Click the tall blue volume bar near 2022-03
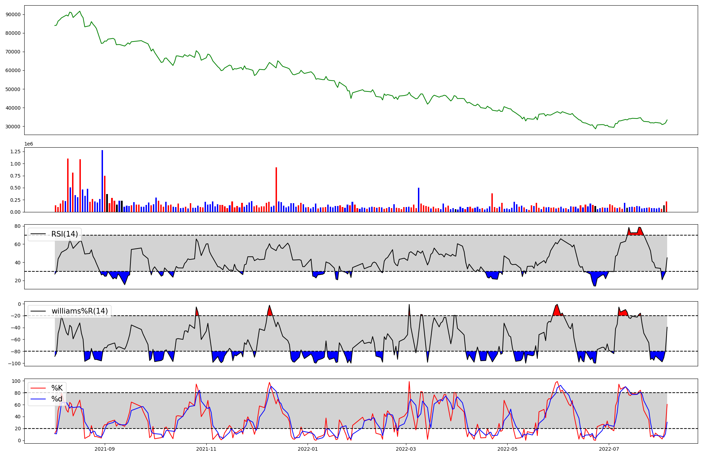Viewport: 703px width, 457px height. point(419,200)
